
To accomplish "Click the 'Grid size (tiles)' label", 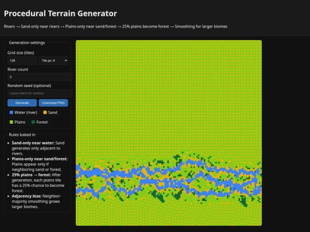I will coord(21,53).
